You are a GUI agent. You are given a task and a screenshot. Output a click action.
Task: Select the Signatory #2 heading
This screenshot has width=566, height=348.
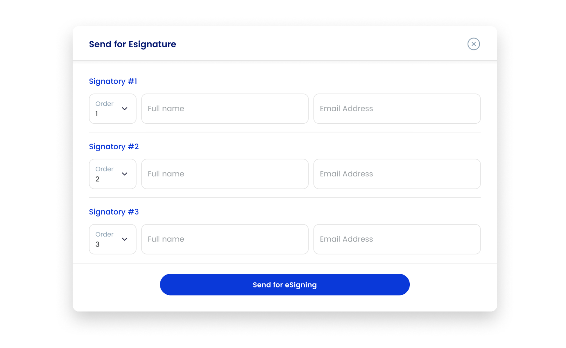pyautogui.click(x=114, y=146)
